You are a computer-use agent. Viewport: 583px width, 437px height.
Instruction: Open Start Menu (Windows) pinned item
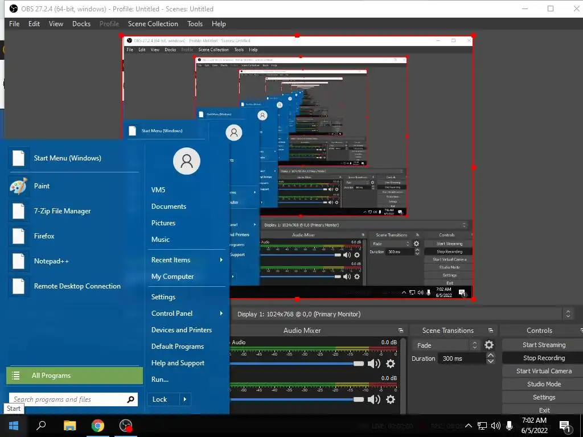[73, 158]
